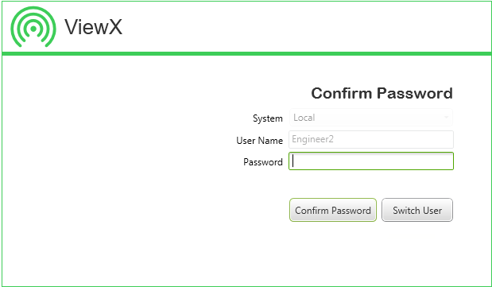Select the greyed Local text in System box
Viewport: 492px width, 287px height.
[304, 118]
